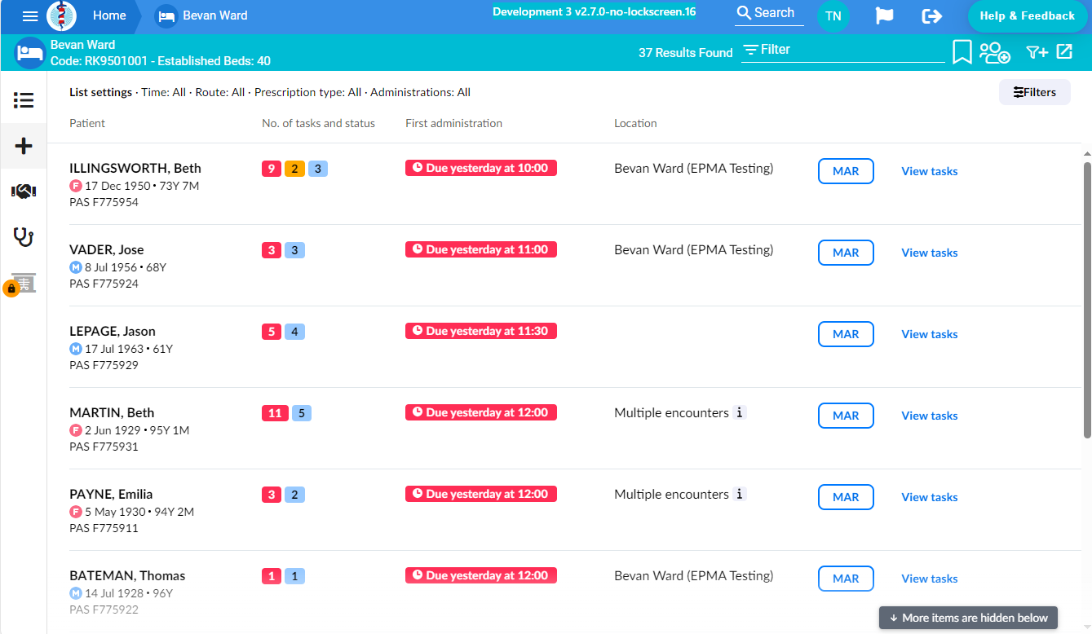Click blue 4 task badge for LEPAGE, Jason
Viewport: 1092px width, 634px height.
tap(294, 332)
